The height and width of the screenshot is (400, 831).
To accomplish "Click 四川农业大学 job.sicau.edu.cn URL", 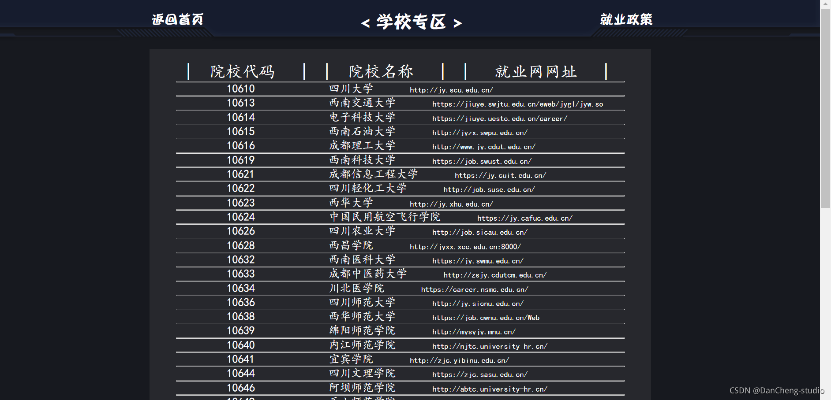I will pos(480,232).
